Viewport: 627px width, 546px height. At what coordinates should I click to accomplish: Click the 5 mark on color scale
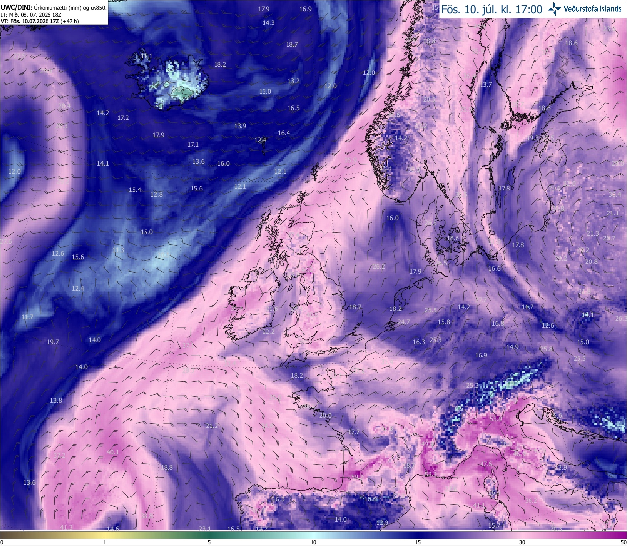coord(209,542)
